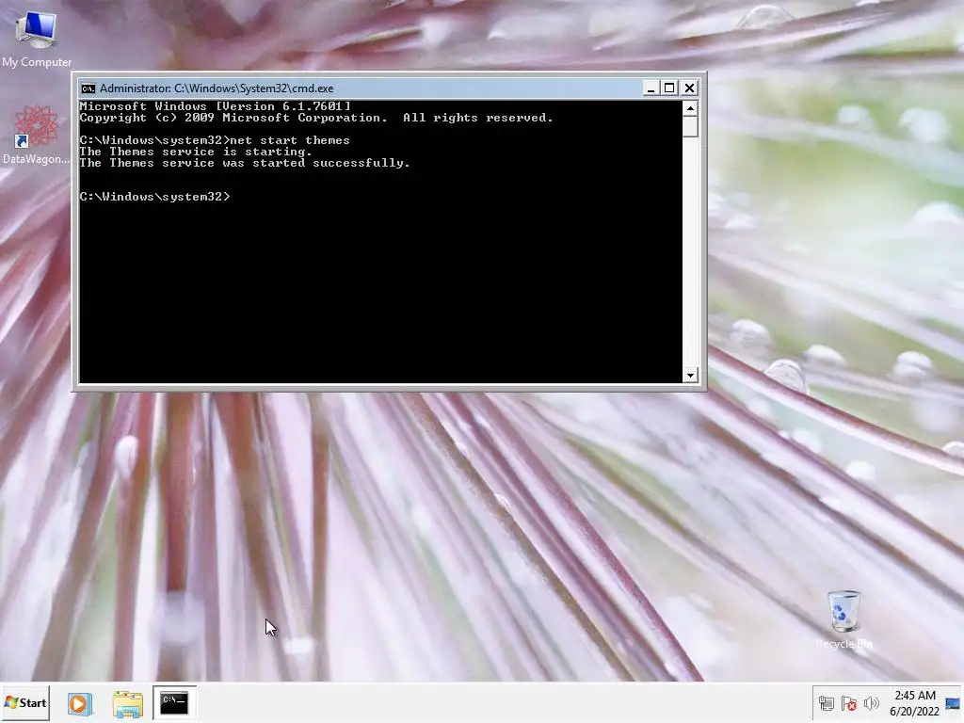Click the 'net start themes' command line
The width and height of the screenshot is (964, 723).
click(x=215, y=140)
